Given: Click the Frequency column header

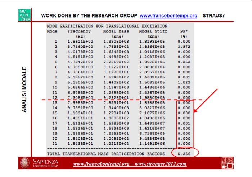Looking at the screenshot, I should click(x=80, y=31).
